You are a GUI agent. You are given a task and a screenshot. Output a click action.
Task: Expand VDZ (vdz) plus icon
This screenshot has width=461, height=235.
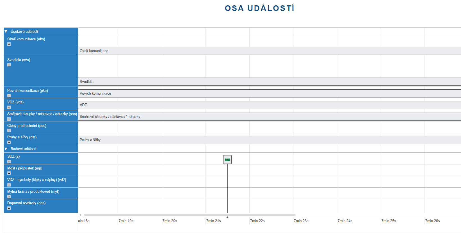point(9,108)
